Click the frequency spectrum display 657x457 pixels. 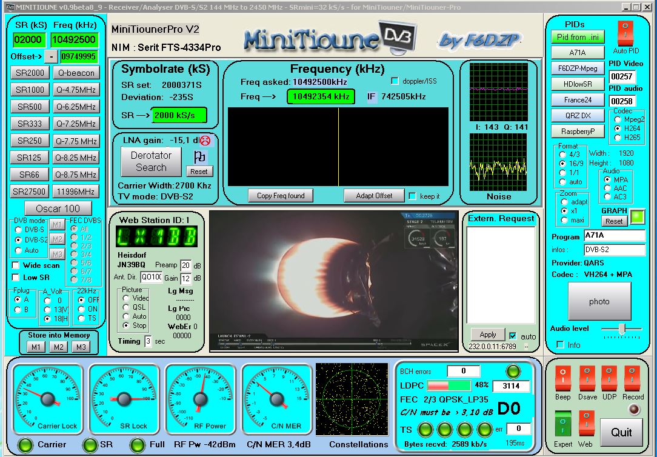(338, 147)
